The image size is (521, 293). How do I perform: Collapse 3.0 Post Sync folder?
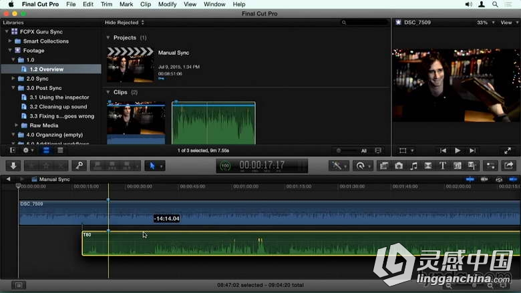(13, 87)
